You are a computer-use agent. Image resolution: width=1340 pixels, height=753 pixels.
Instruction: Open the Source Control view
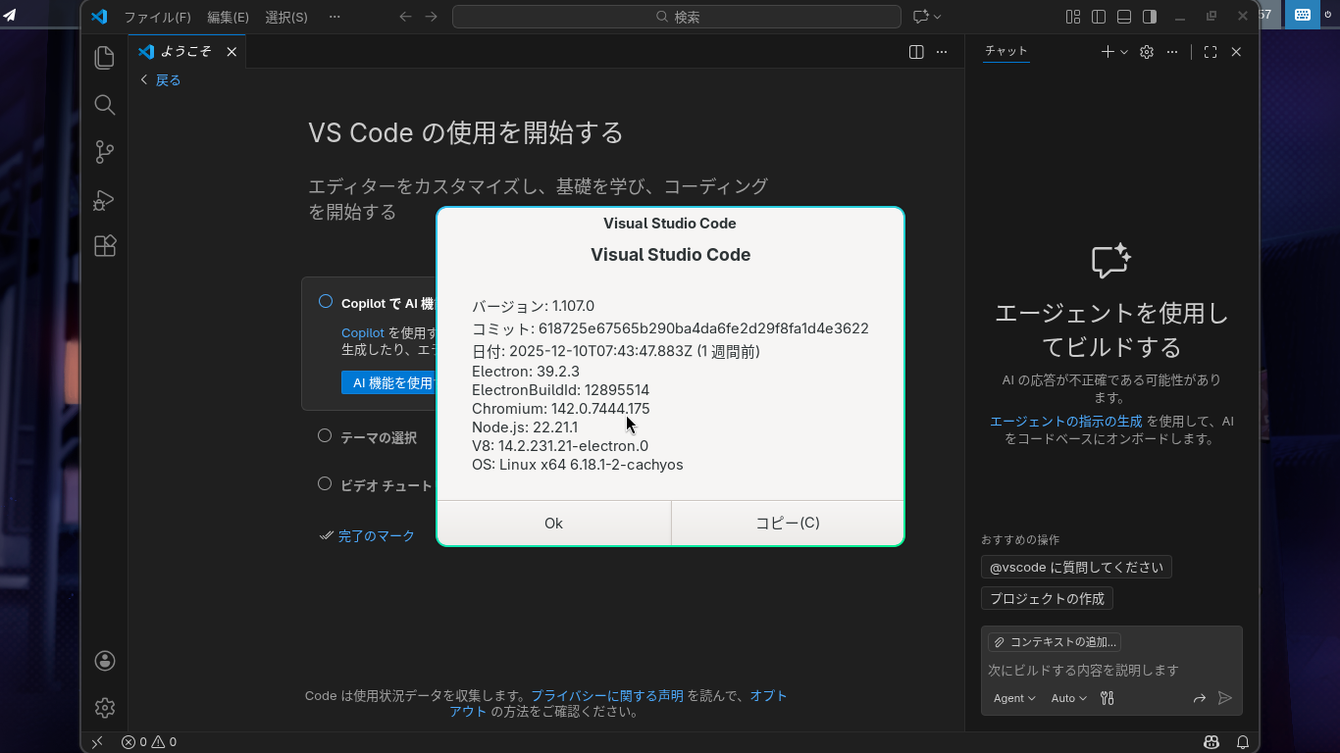pyautogui.click(x=105, y=152)
